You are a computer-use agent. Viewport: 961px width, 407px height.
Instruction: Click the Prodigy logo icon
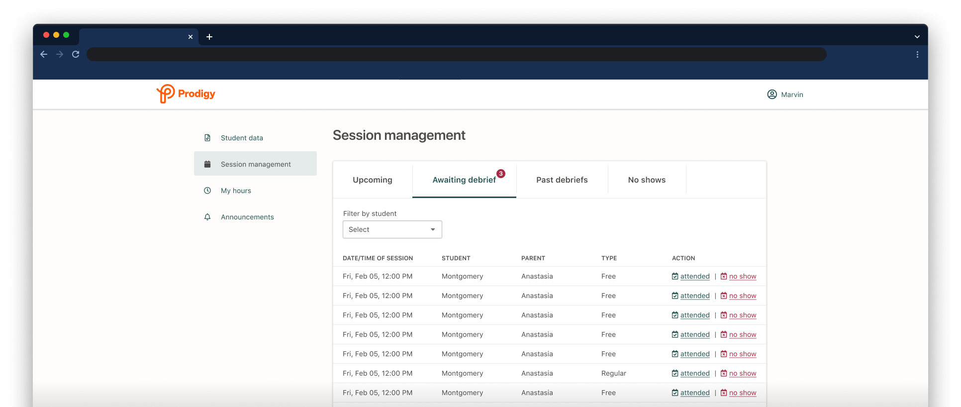coord(166,94)
